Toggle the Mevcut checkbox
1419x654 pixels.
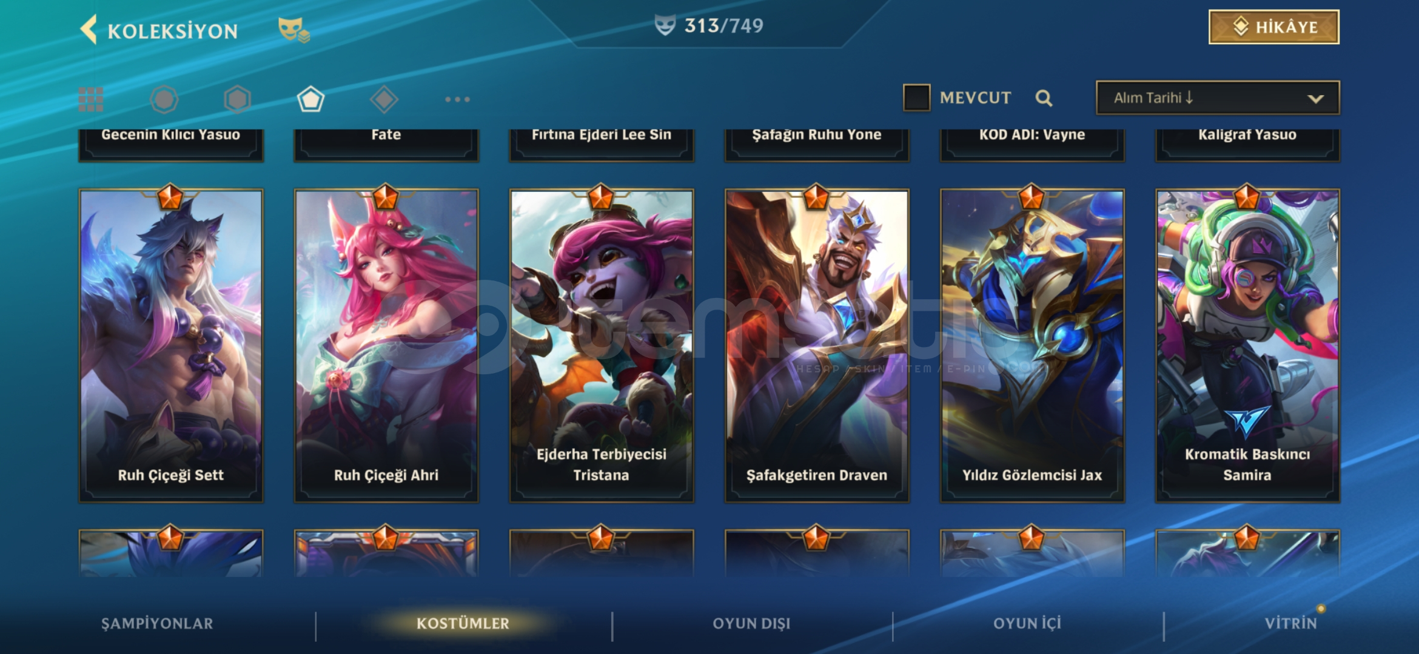click(916, 97)
